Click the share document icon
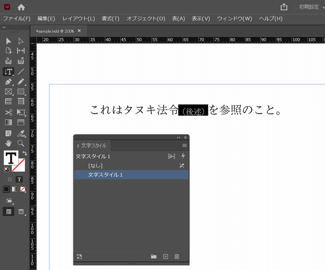The height and width of the screenshot is (270, 325). [284, 7]
